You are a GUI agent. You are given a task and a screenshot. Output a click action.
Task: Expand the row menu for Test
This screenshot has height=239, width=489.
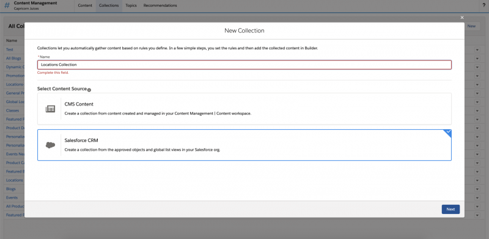[x=477, y=50]
